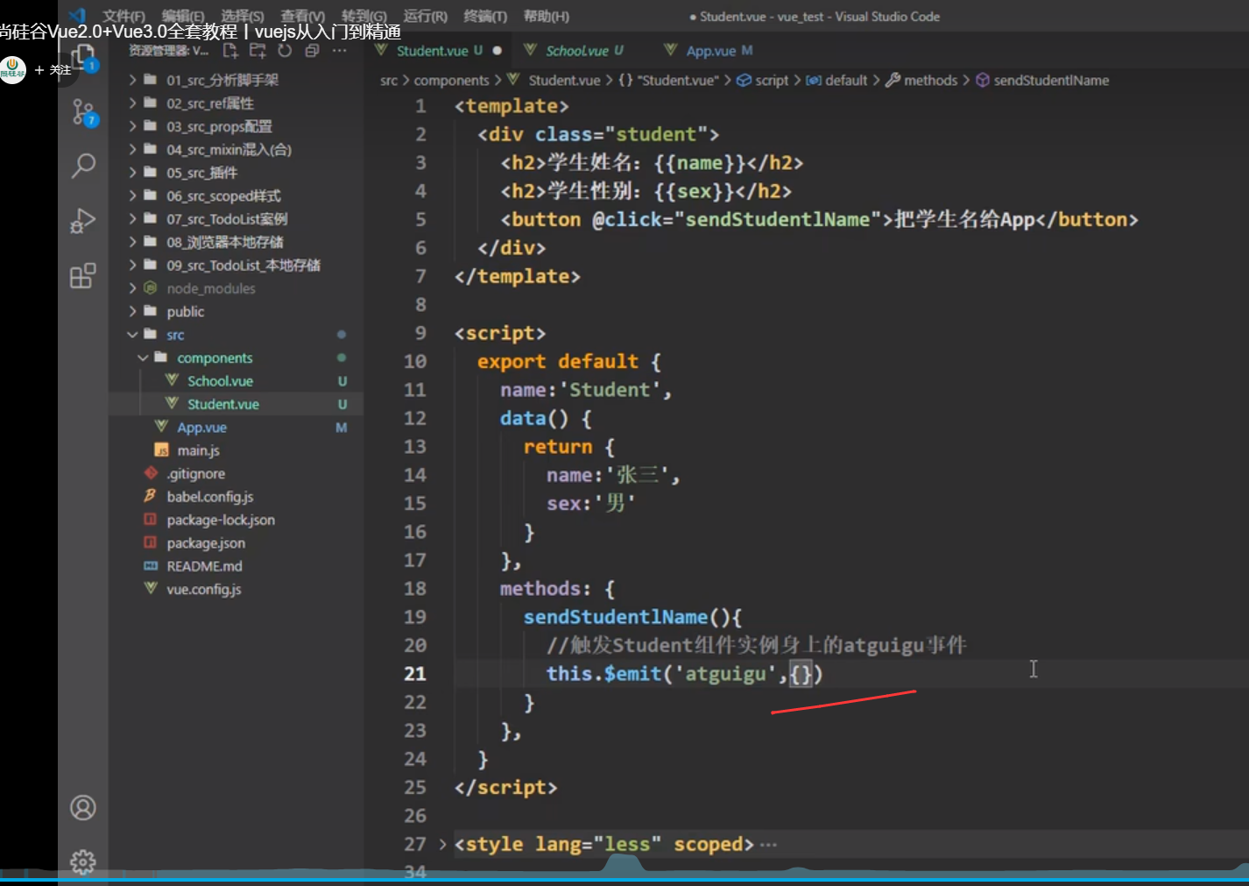The height and width of the screenshot is (886, 1249).
Task: Open the 文件(F) menu
Action: 123,17
